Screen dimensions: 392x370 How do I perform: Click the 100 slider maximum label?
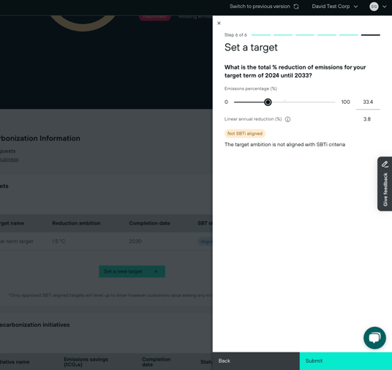coord(345,102)
